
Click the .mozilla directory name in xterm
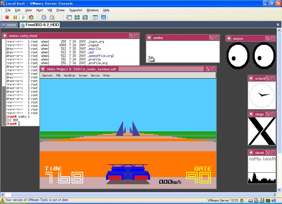click(94, 49)
